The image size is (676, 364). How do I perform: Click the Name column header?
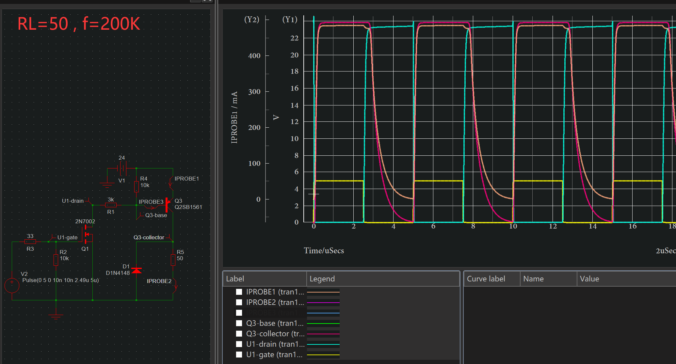pyautogui.click(x=549, y=279)
